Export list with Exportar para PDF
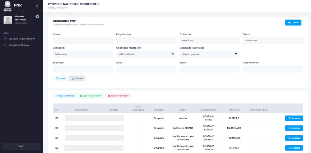The image size is (311, 153). tap(118, 96)
